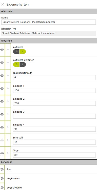This screenshot has height=190, width=97.
Task: Click connector icon beside Aktiviere Zeitfilter
Action: pyautogui.click(x=8, y=62)
